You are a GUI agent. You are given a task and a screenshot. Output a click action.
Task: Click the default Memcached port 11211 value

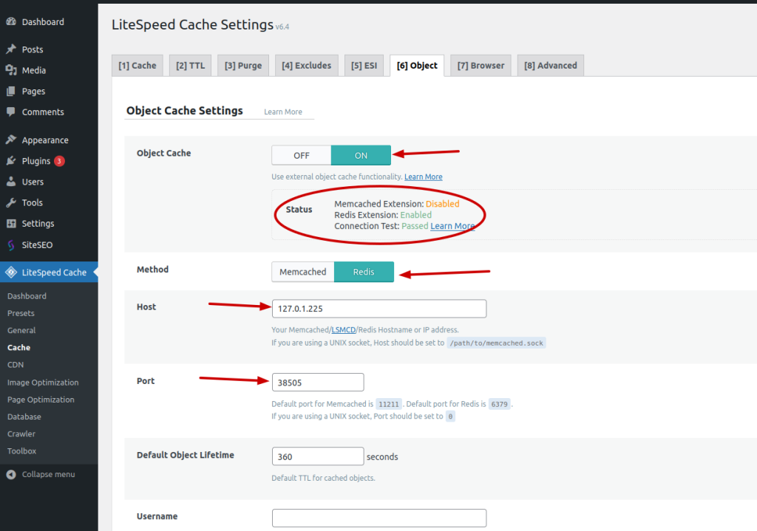coord(389,404)
